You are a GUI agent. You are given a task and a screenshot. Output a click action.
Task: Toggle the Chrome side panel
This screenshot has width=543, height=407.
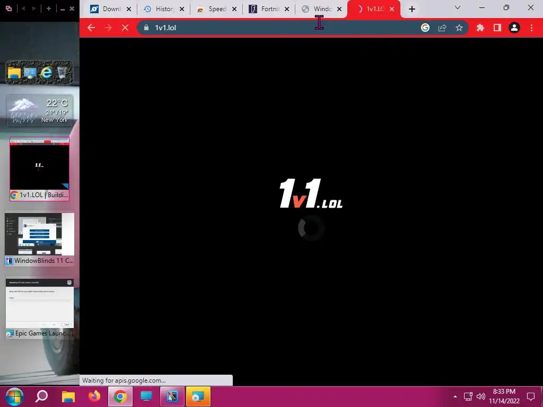pos(497,28)
